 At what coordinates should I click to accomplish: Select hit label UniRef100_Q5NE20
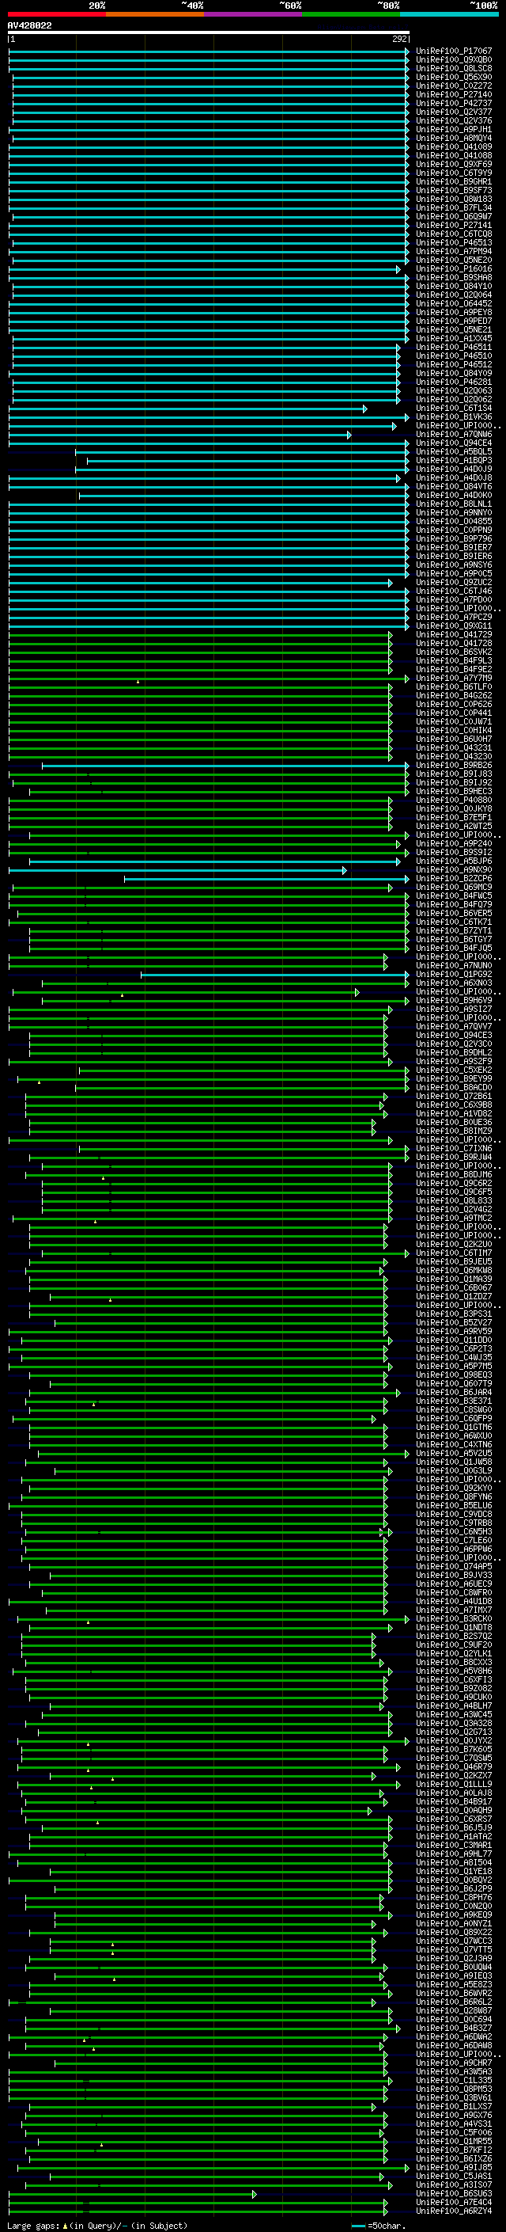tap(453, 260)
